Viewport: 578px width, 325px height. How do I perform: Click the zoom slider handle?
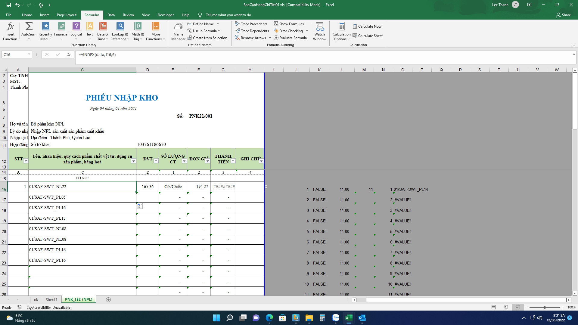545,307
